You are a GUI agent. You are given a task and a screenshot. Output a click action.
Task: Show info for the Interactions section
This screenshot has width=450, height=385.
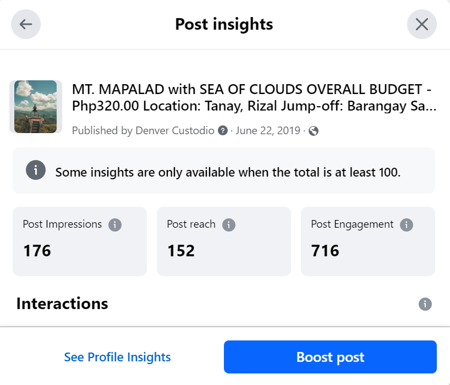pyautogui.click(x=425, y=304)
